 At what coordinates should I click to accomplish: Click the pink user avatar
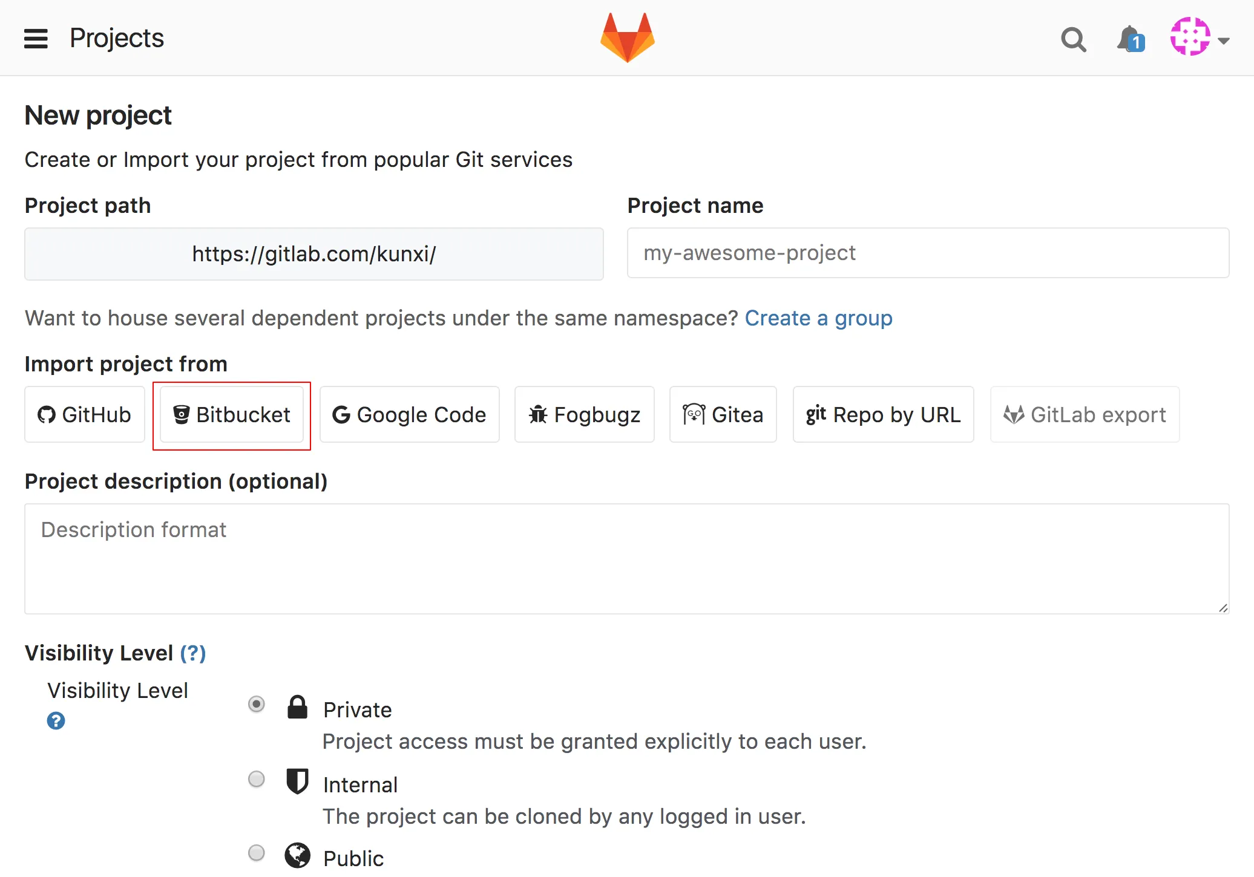tap(1190, 37)
